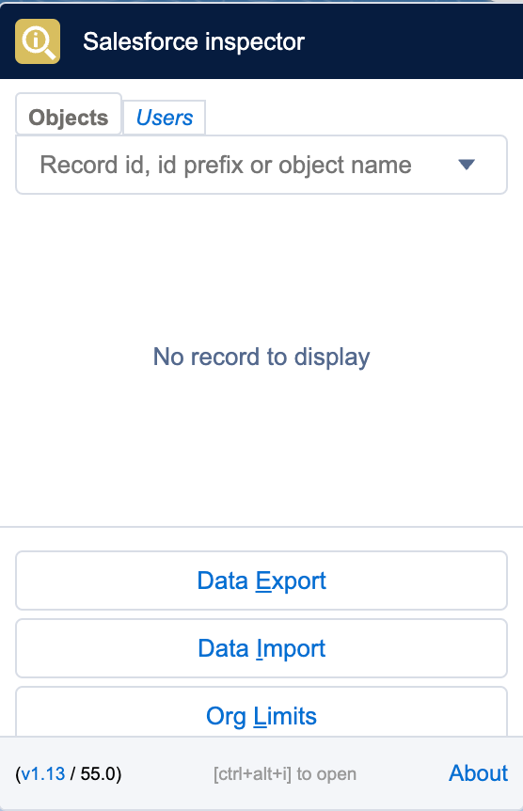The height and width of the screenshot is (811, 523).
Task: Open the Org Limits page
Action: [261, 714]
